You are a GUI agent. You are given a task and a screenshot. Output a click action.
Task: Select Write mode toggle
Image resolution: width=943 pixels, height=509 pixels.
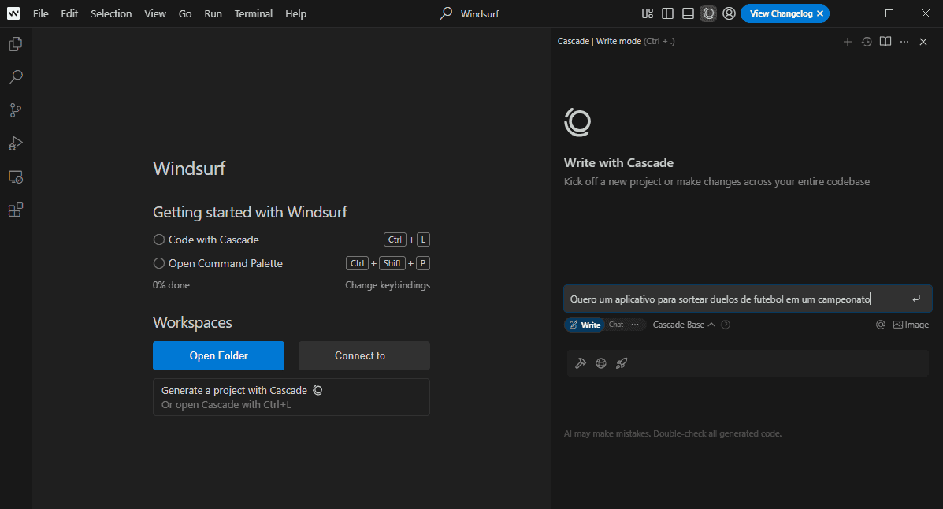585,325
